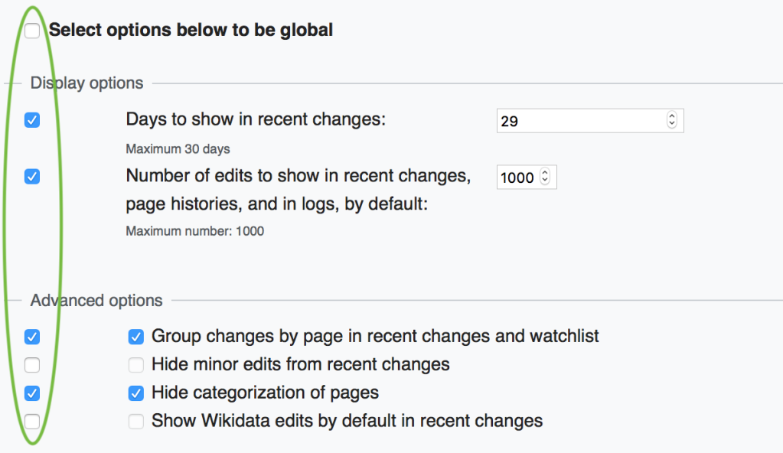Enable 'Hide minor edits from recent changes' checkbox
Viewport: 783px width, 453px height.
135,365
